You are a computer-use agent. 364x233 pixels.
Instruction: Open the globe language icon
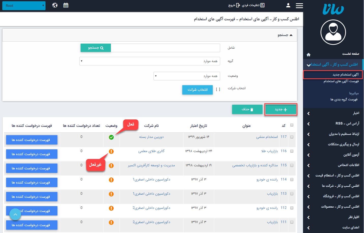(x=55, y=5)
